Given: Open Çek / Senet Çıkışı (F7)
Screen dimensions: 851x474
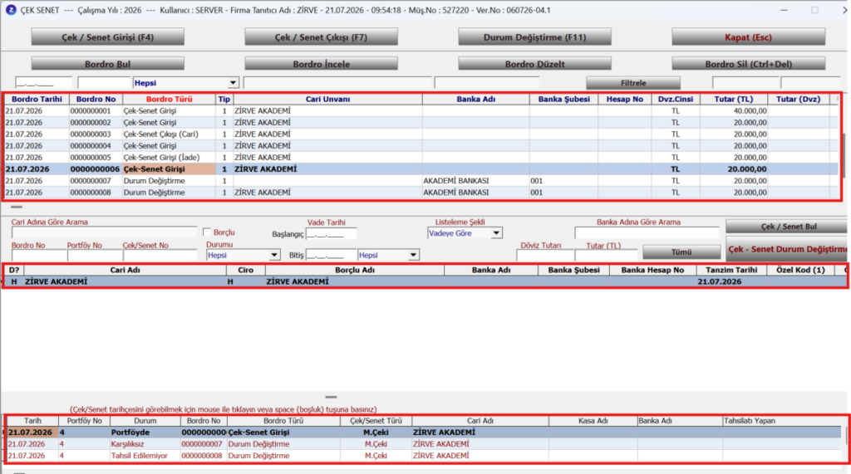Looking at the screenshot, I should point(321,37).
